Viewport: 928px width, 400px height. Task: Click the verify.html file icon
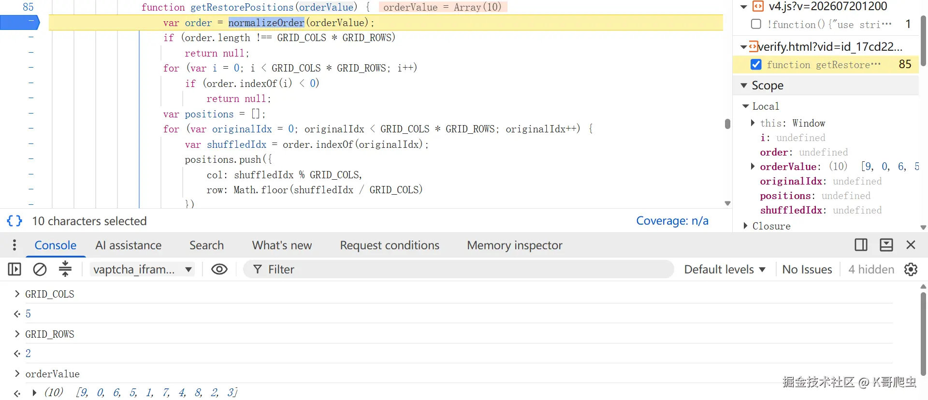tap(754, 47)
